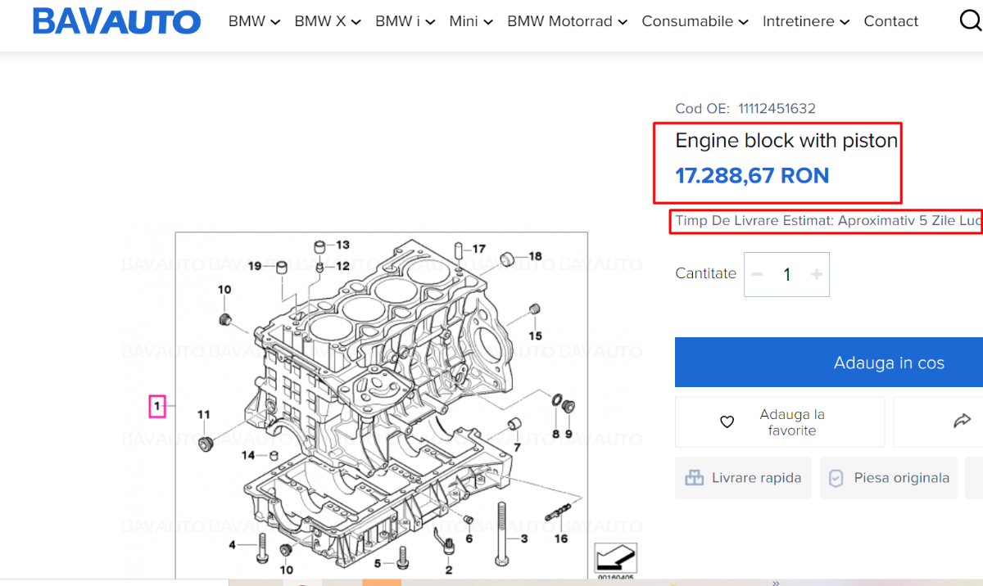Click Adauga la favorite button

tap(780, 422)
